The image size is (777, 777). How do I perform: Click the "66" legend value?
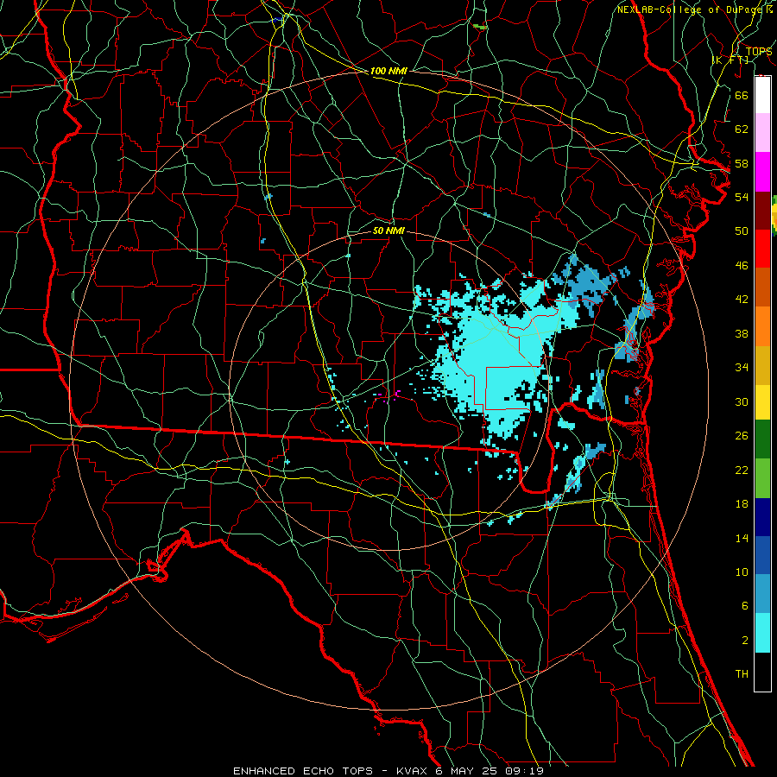click(742, 95)
